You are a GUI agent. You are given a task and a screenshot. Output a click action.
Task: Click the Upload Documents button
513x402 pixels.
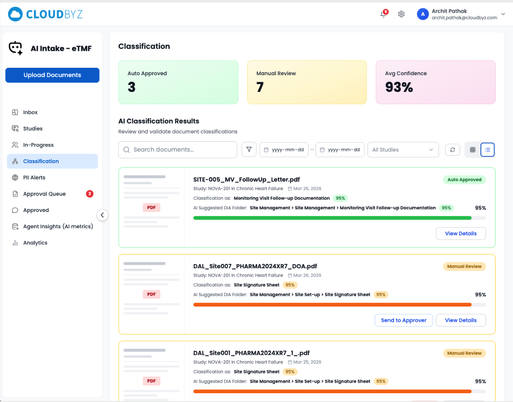click(x=52, y=75)
